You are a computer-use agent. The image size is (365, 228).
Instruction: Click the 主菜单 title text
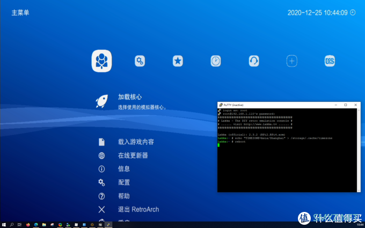tap(20, 12)
